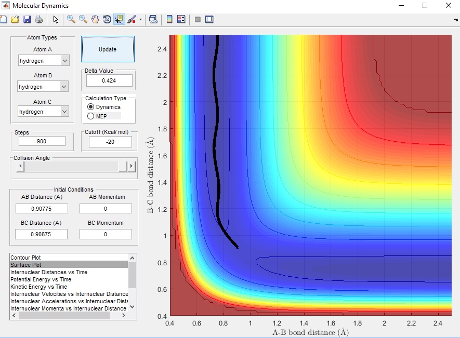Select the Zoom Out magnifier tool
The height and width of the screenshot is (338, 460).
point(83,20)
